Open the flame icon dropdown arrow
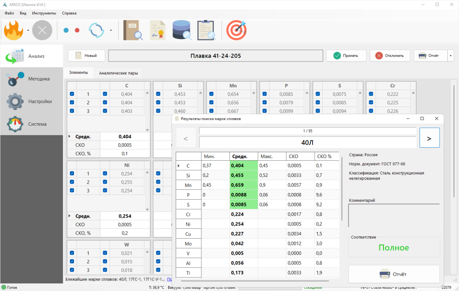The width and height of the screenshot is (459, 291). pos(28,31)
